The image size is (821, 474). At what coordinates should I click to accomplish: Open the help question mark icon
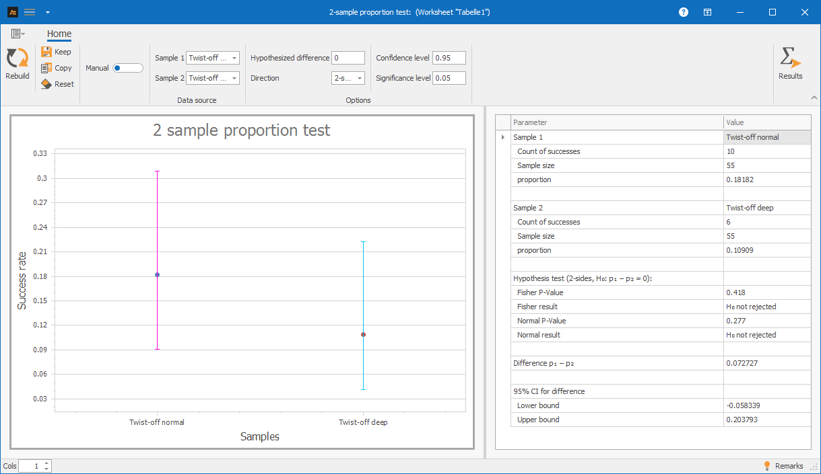coord(684,12)
